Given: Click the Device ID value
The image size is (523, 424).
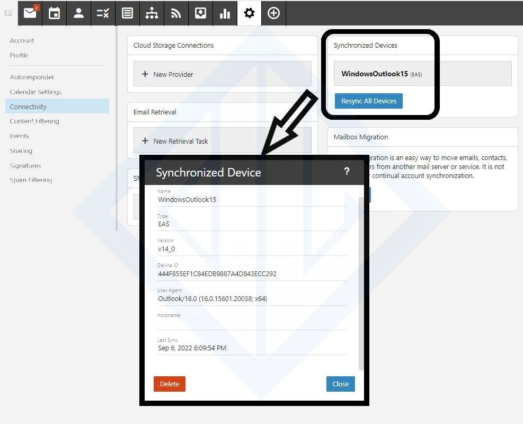Looking at the screenshot, I should point(217,274).
